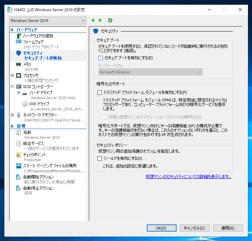The image size is (252, 241).
Task: Open the Microsoft Windows template dropdown
Action: pyautogui.click(x=150, y=72)
